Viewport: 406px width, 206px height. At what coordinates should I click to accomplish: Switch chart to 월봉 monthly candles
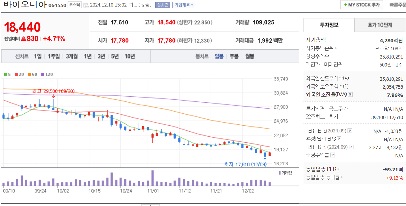pyautogui.click(x=249, y=56)
